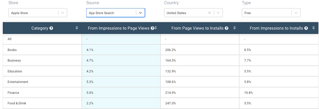
Task: Click help icon next to Category header
Action: (51, 28)
